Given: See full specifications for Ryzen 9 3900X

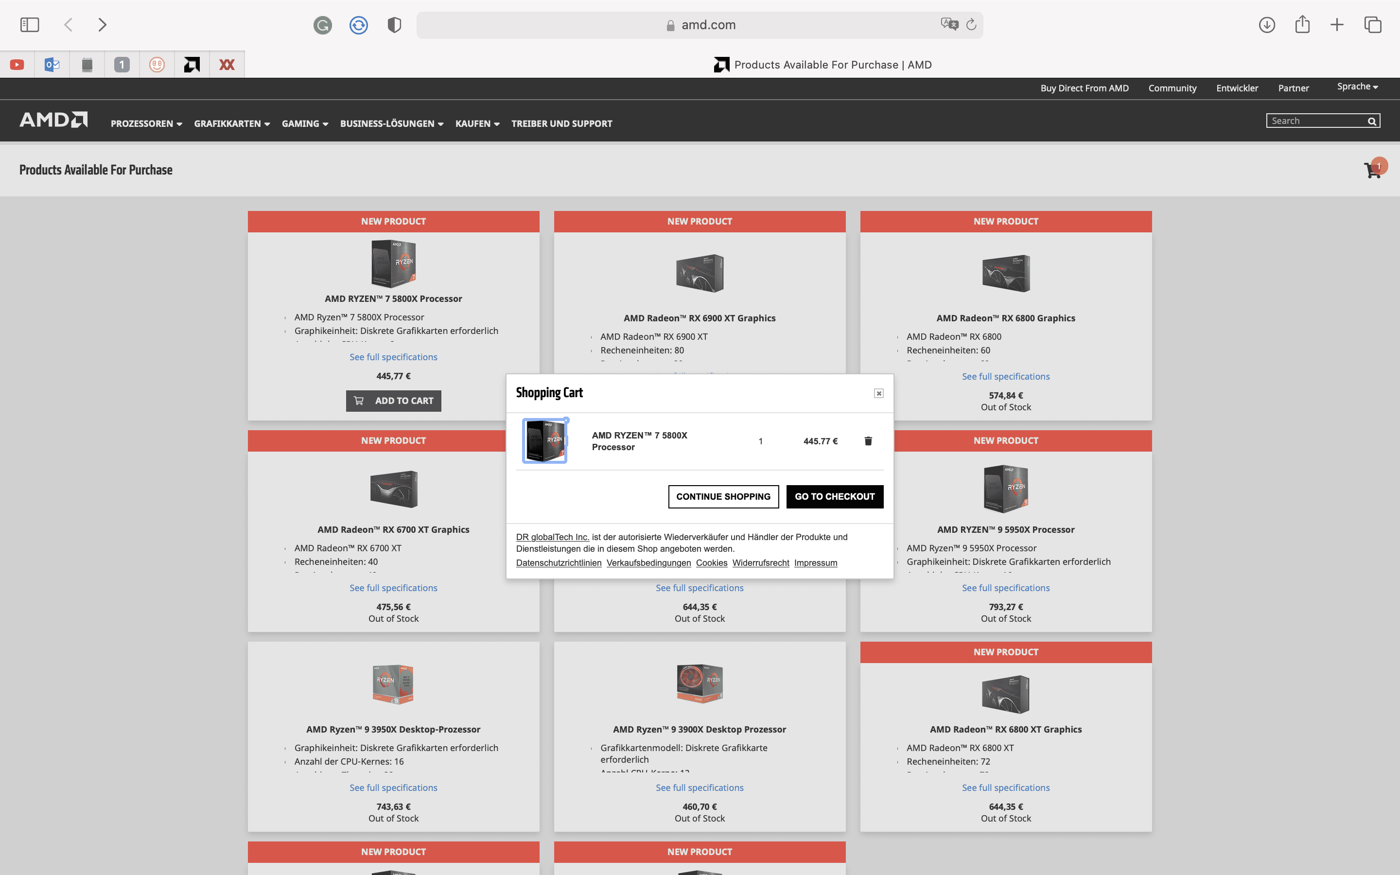Looking at the screenshot, I should (700, 787).
